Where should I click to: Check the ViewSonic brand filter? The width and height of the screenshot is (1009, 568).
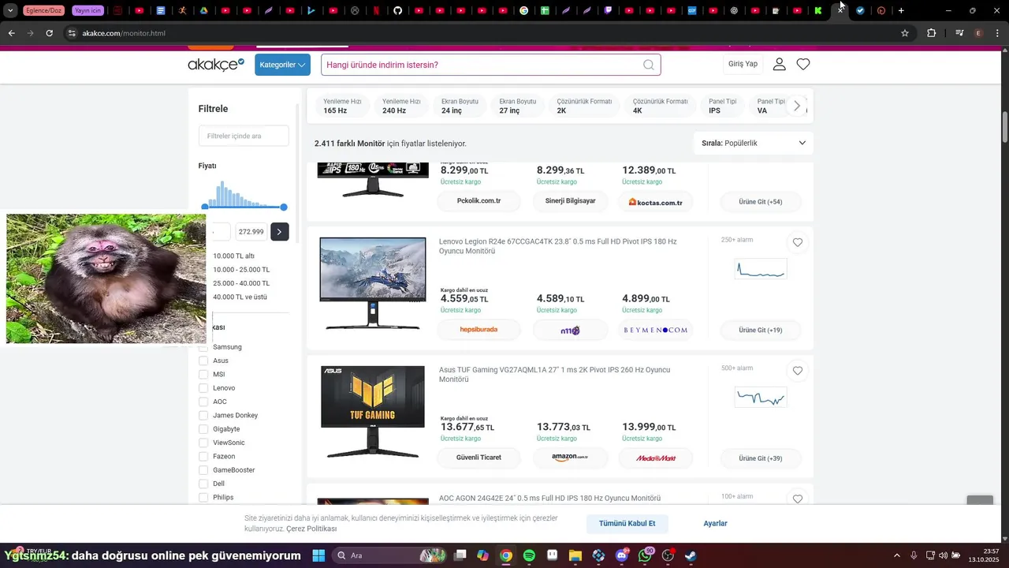[x=203, y=443]
